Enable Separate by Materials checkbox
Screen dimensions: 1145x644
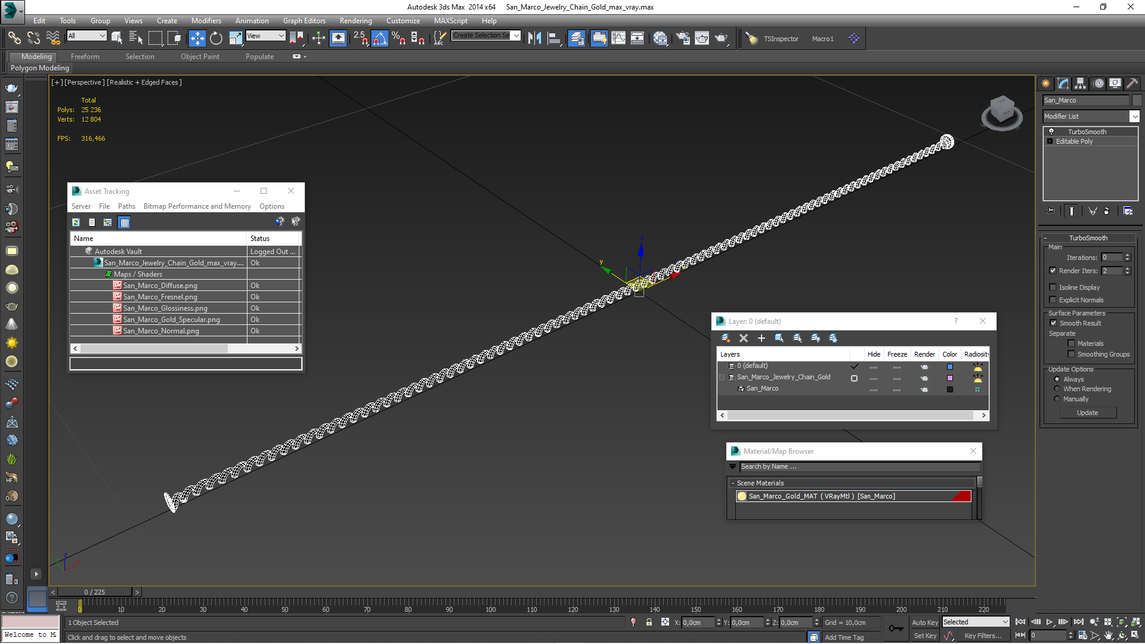point(1072,343)
